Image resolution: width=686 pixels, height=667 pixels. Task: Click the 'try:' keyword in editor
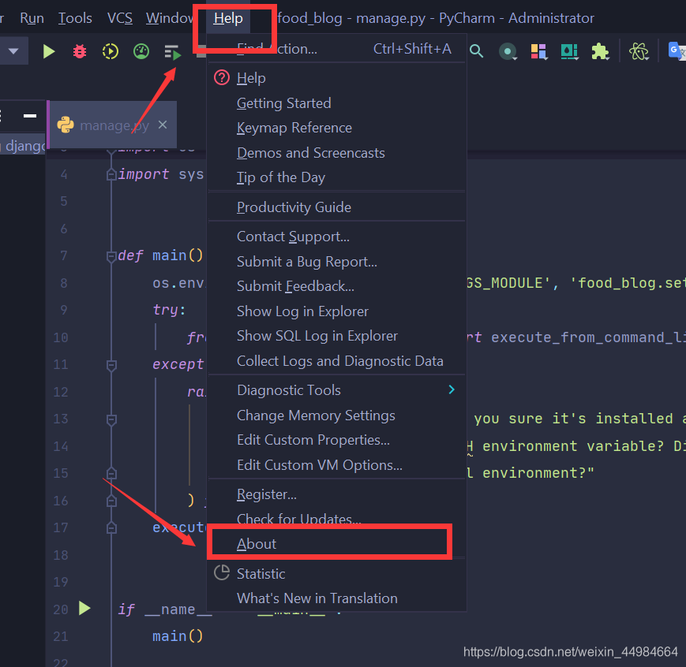169,310
